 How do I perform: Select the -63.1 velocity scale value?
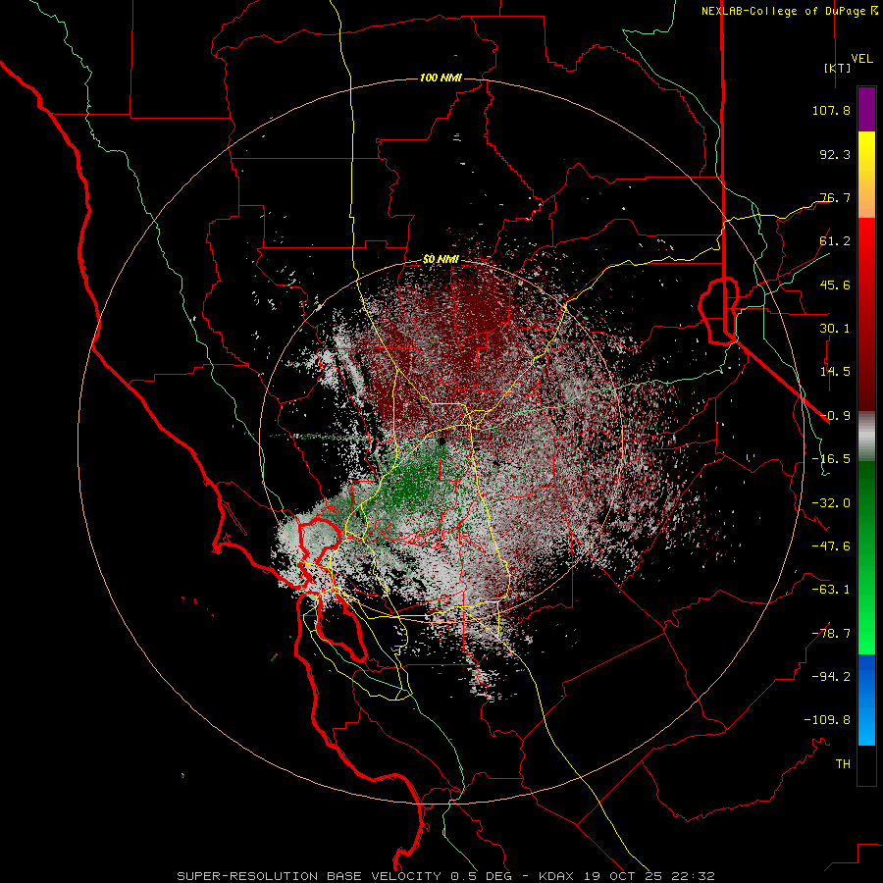(x=831, y=590)
